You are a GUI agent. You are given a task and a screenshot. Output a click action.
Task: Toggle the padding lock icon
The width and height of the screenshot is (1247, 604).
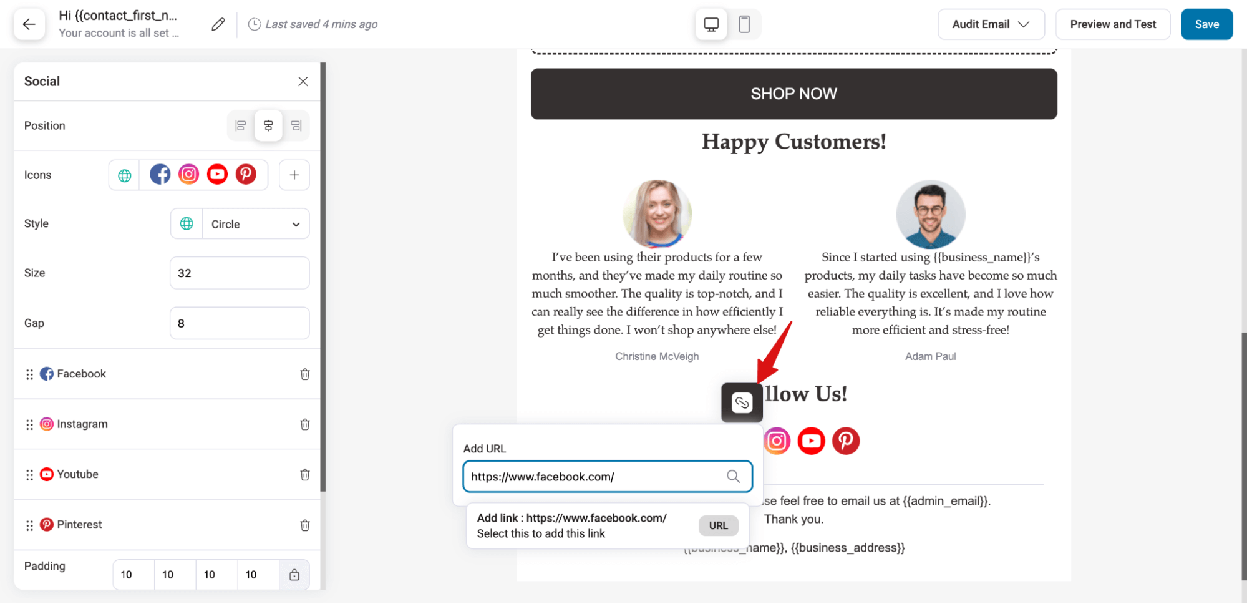tap(294, 574)
